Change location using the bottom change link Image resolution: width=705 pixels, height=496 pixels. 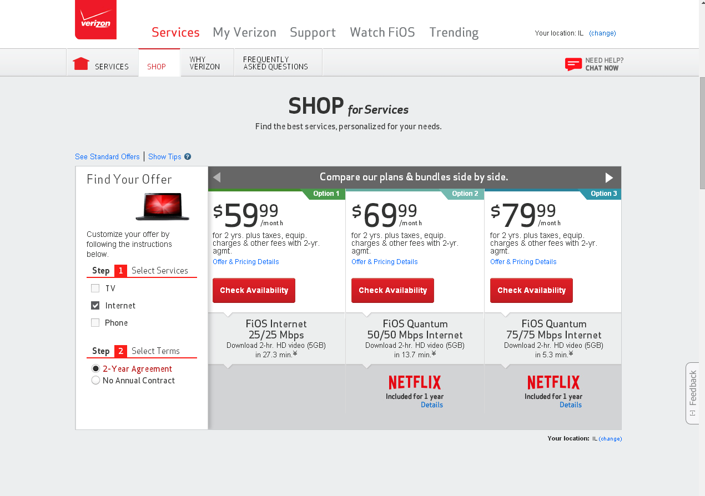pos(610,439)
